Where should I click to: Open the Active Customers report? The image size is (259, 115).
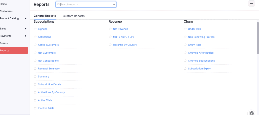pos(48,45)
